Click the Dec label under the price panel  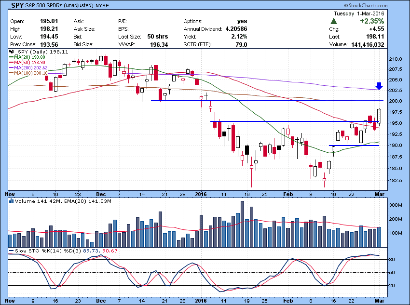coord(101,194)
